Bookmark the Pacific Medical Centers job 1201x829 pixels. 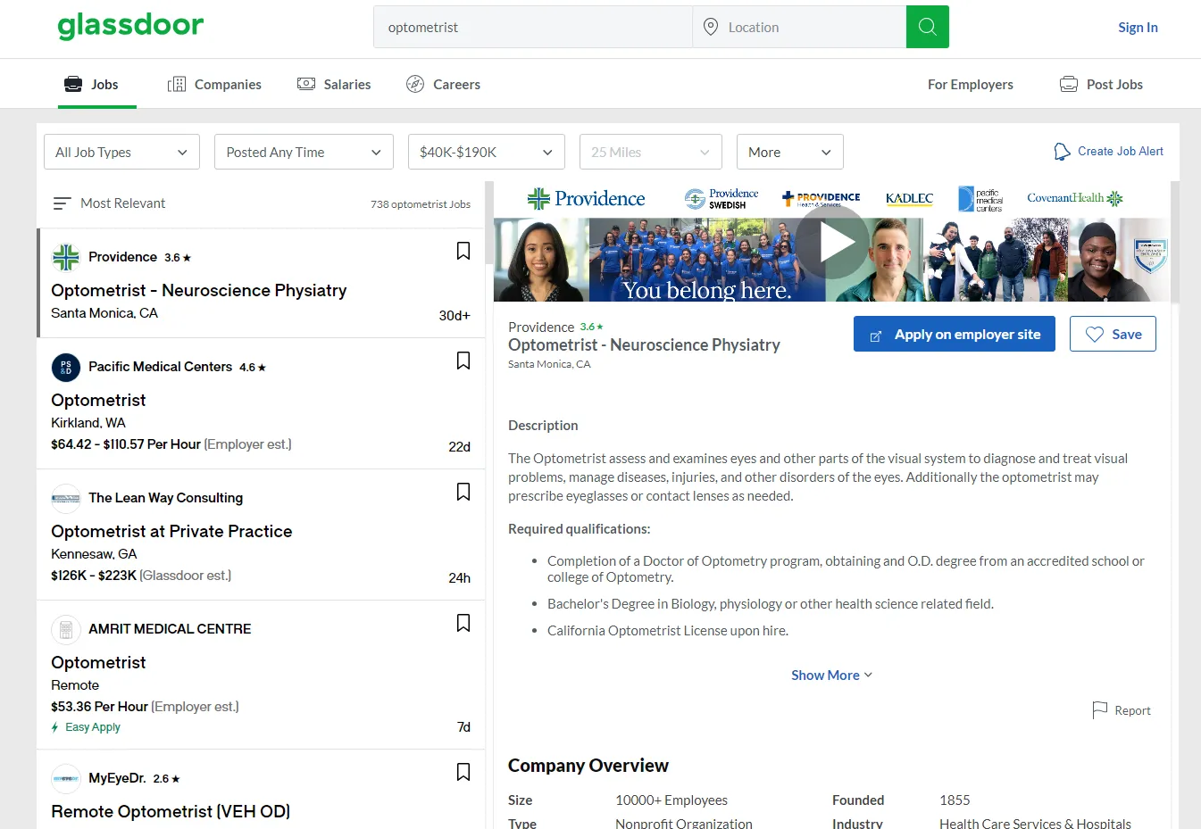(x=463, y=361)
